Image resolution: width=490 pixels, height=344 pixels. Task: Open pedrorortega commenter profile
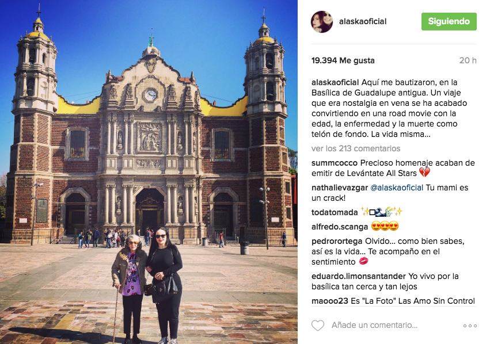(337, 241)
